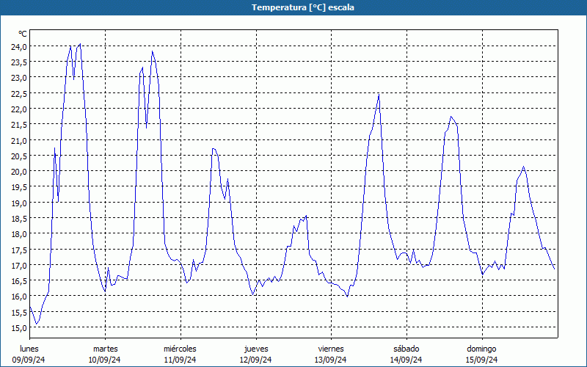
Task: Click the °C unit label above the axis
Action: coord(23,34)
